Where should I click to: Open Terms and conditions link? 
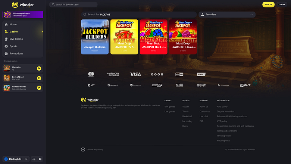[227, 131]
